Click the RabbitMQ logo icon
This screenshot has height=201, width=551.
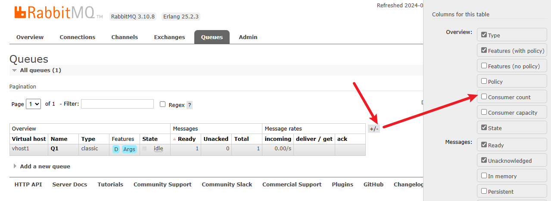click(20, 12)
